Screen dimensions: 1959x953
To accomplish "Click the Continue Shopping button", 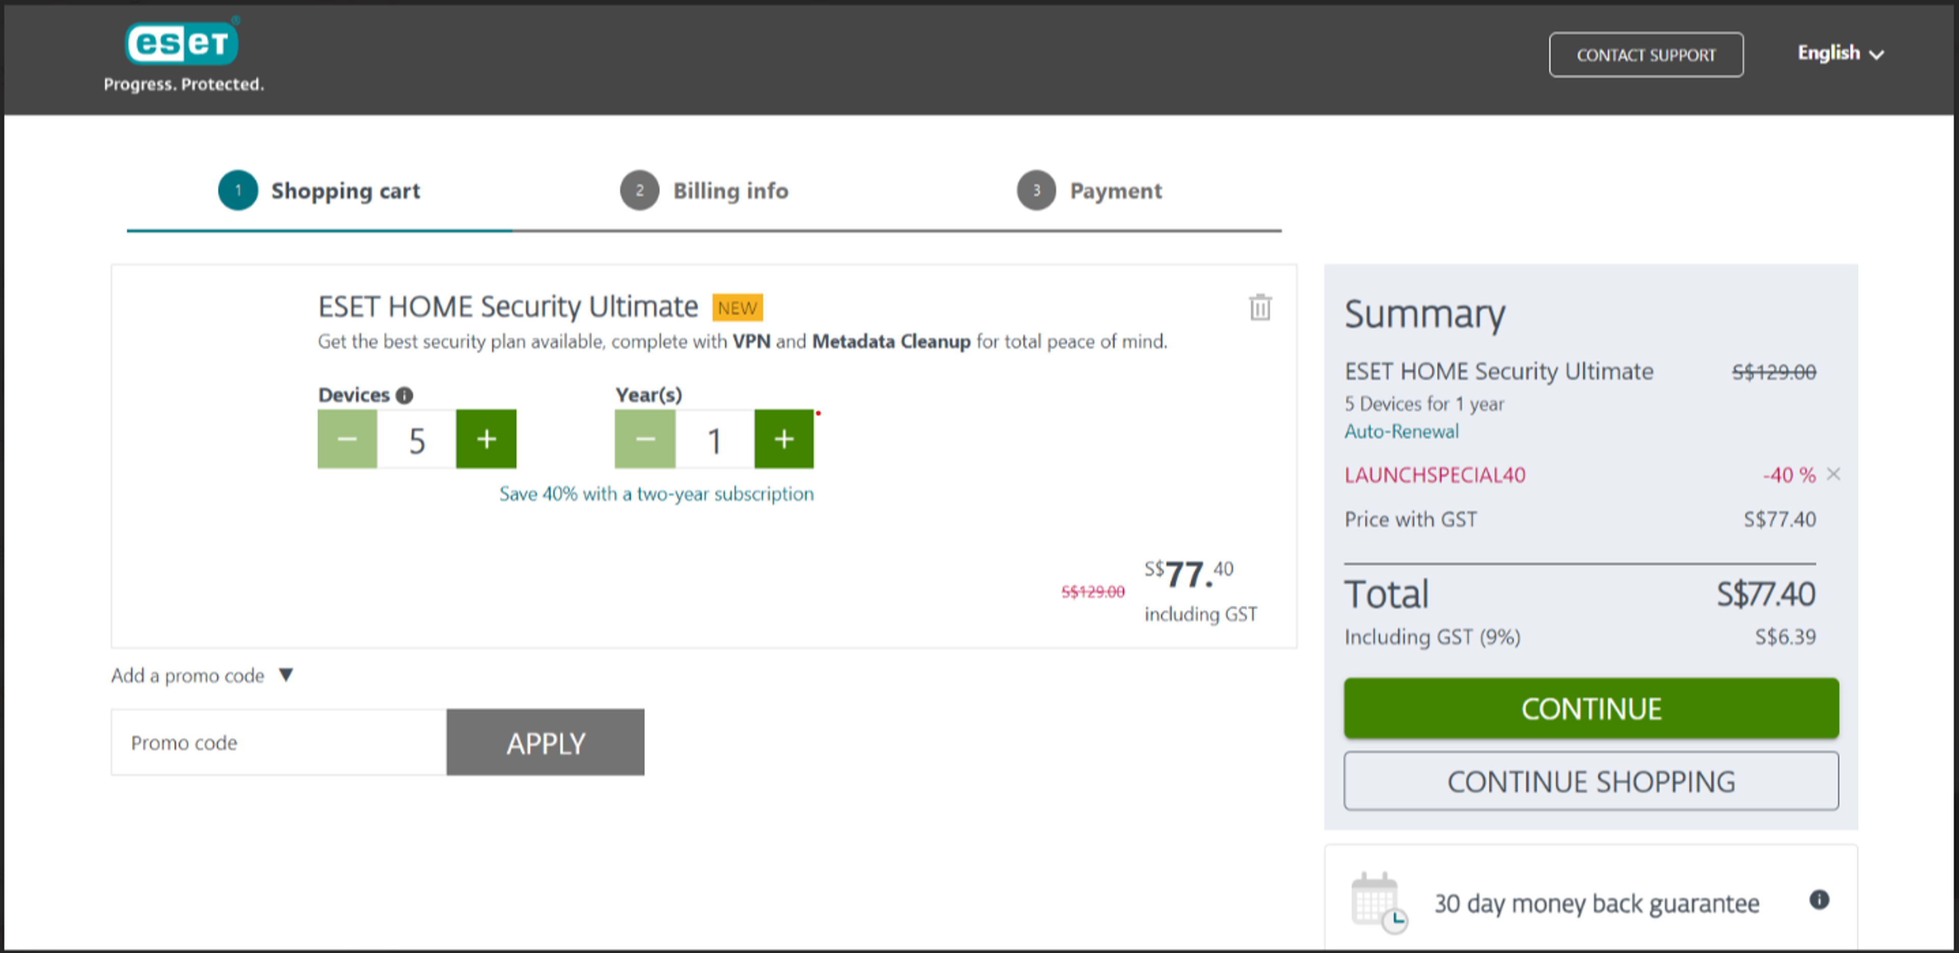I will [x=1592, y=782].
